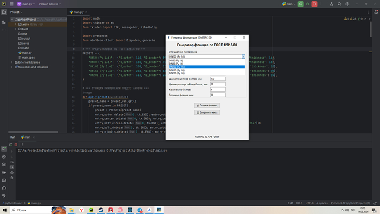Click CRLF line separator in status bar

pyautogui.click(x=299, y=203)
